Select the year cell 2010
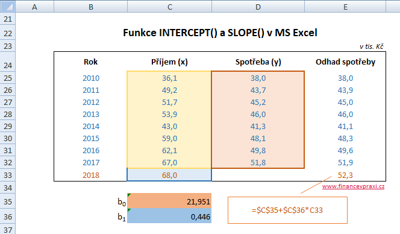 click(91, 78)
